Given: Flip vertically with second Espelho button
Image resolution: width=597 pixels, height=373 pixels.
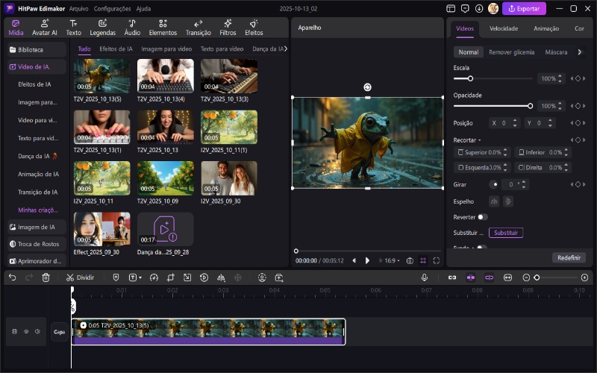Looking at the screenshot, I should [508, 201].
